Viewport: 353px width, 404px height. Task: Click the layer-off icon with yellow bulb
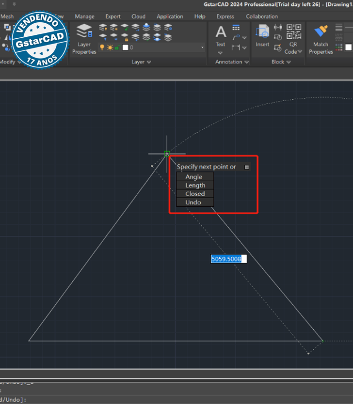tap(103, 27)
